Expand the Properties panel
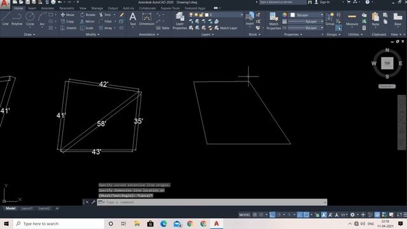 click(293, 34)
